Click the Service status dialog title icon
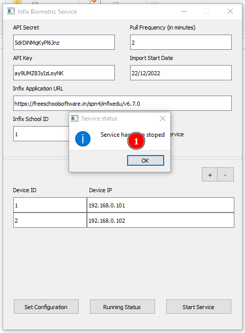Image resolution: width=245 pixels, height=333 pixels. click(74, 118)
